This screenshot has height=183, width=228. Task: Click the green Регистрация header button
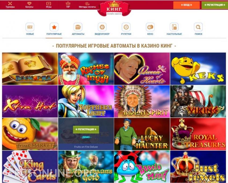215,5
